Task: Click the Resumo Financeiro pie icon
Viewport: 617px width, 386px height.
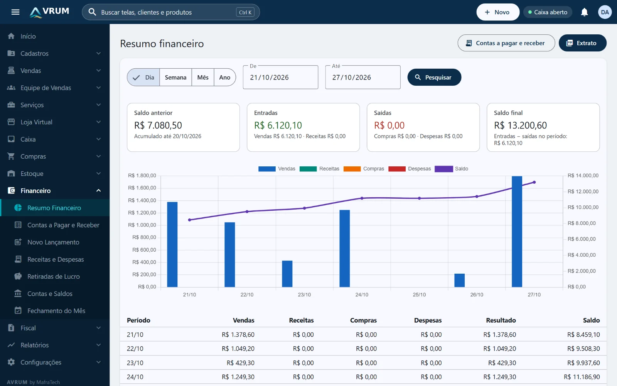Action: (x=18, y=208)
